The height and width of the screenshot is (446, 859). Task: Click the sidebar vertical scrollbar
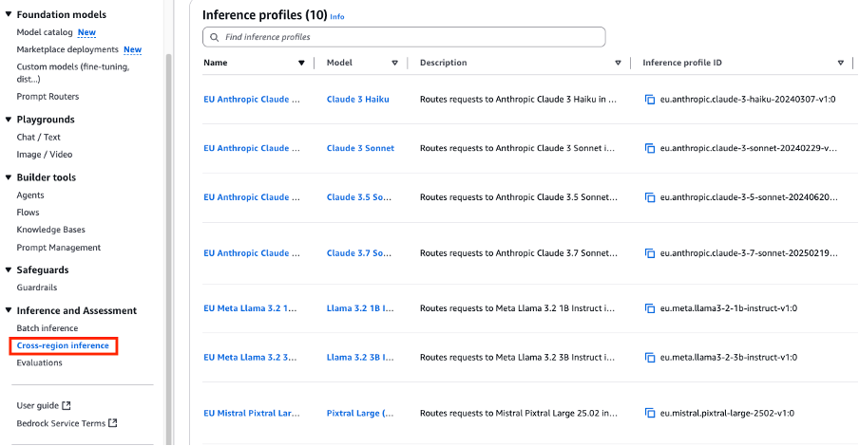click(169, 247)
